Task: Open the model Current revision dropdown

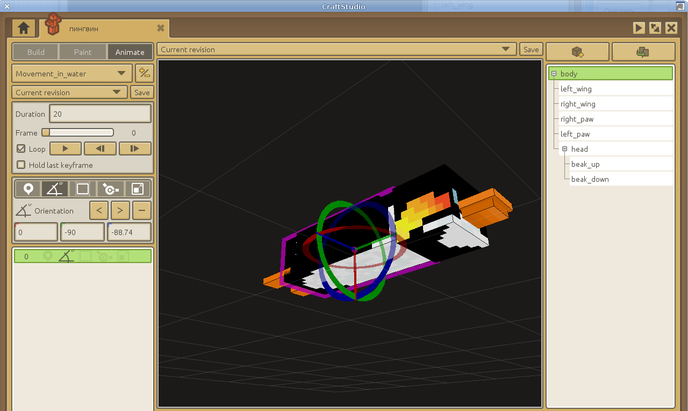Action: 337,49
